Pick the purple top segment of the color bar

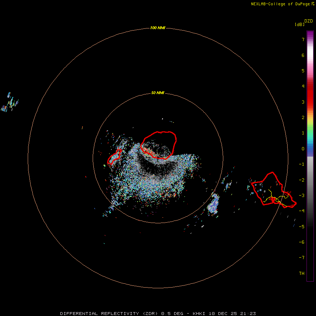point(310,35)
